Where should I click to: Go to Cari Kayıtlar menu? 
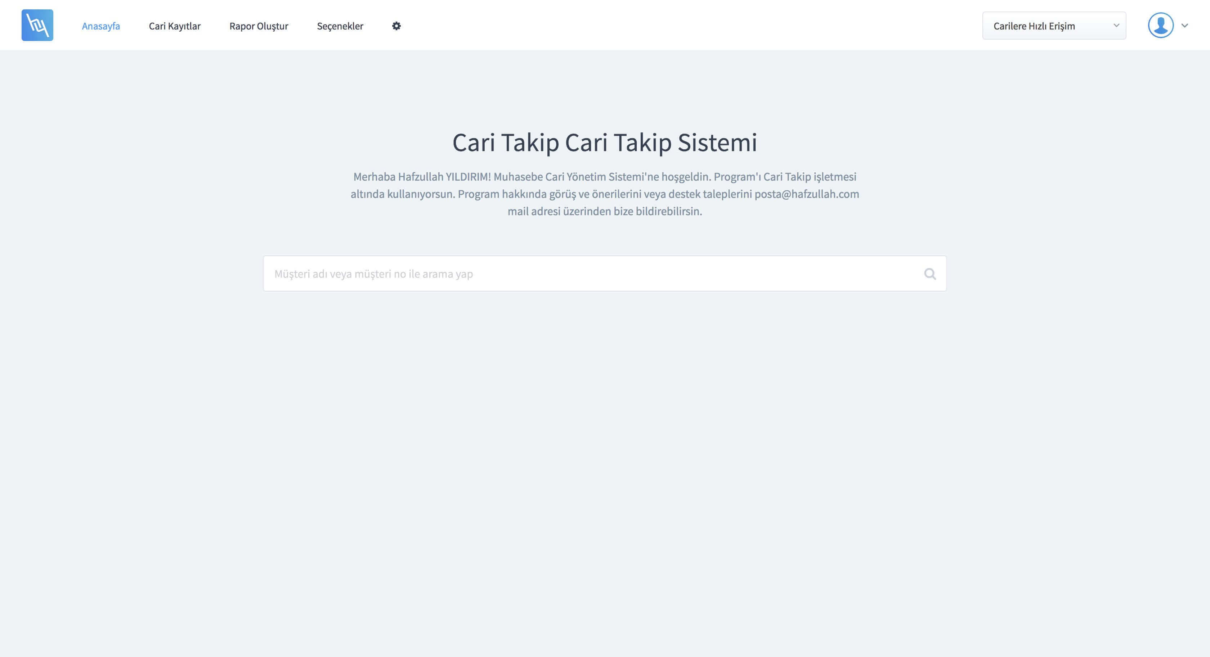tap(174, 26)
